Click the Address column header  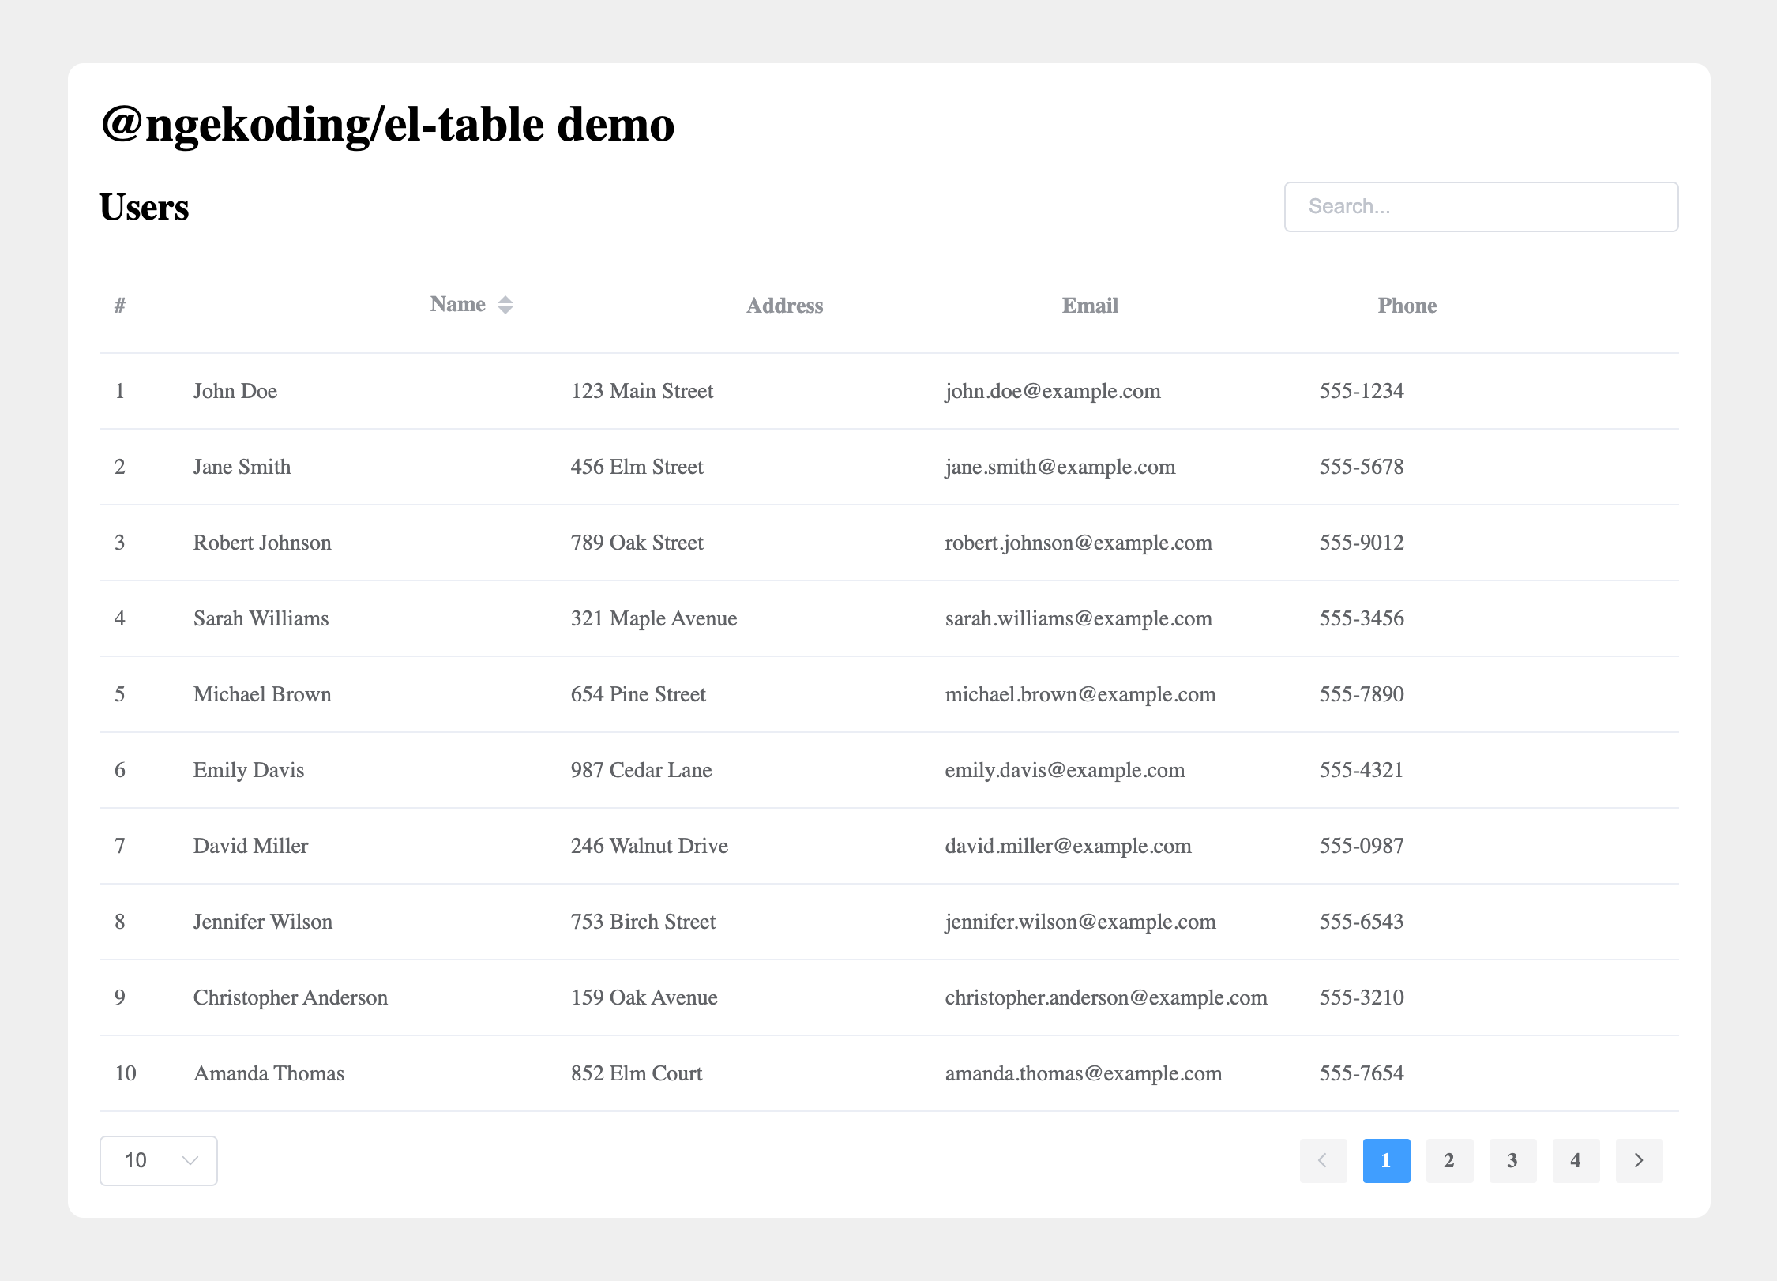click(x=784, y=306)
